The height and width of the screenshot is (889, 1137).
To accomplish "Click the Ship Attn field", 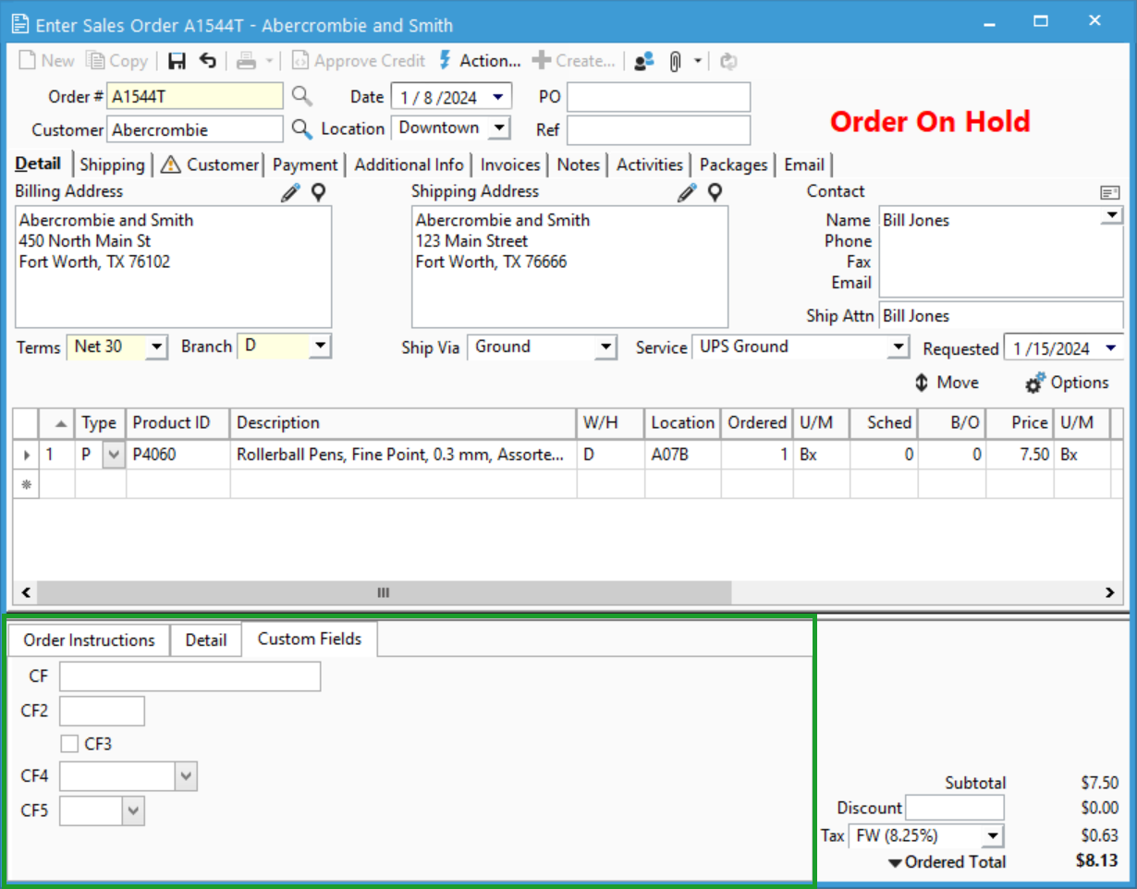I will pyautogui.click(x=1001, y=316).
